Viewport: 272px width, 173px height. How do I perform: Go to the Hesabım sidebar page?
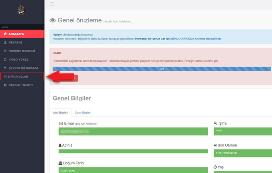coord(17,43)
